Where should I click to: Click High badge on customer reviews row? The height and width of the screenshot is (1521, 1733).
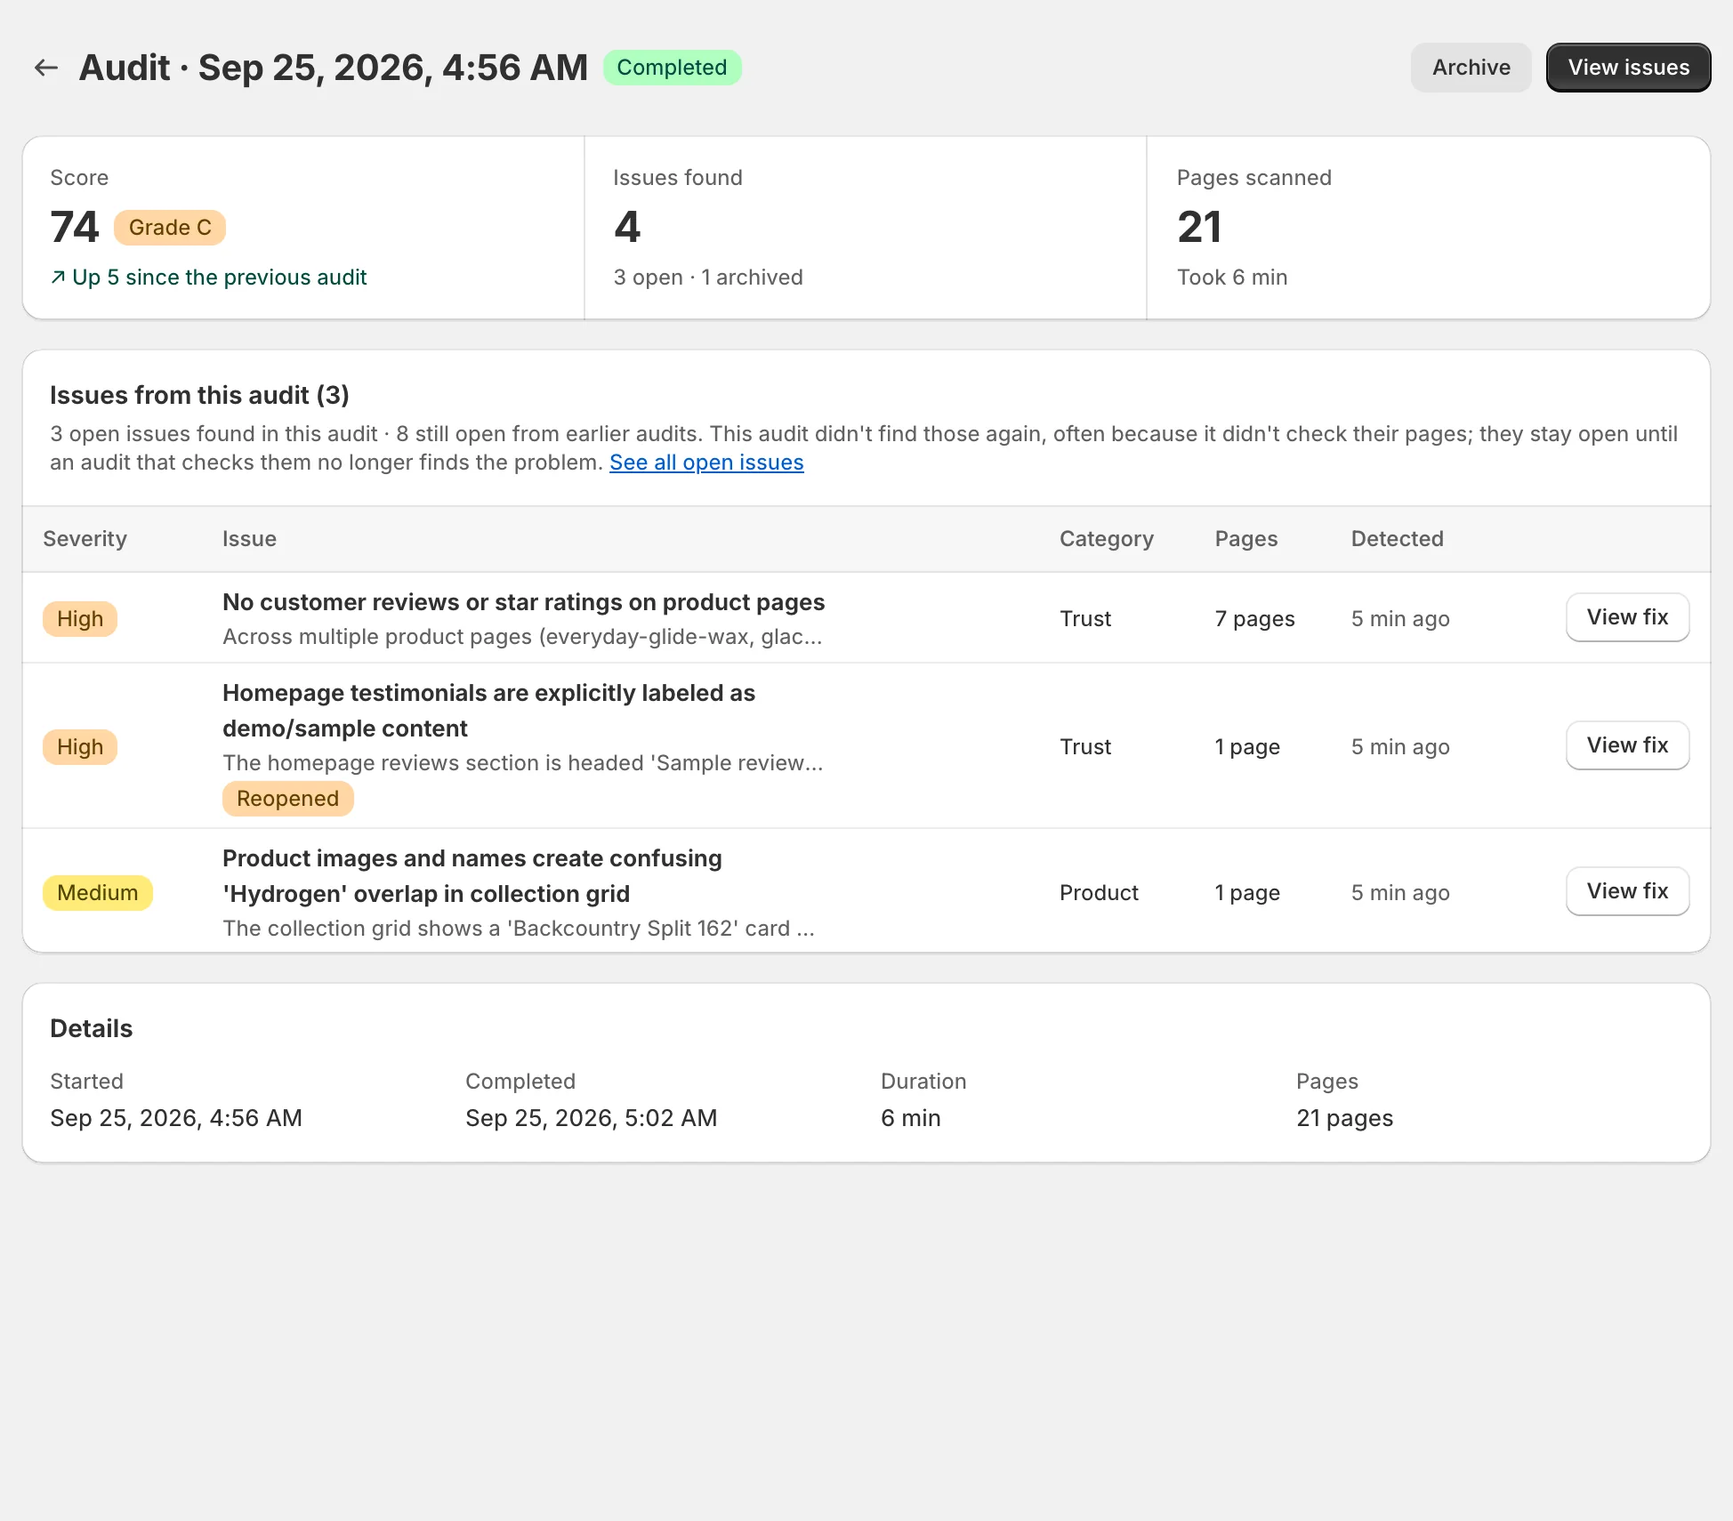tap(80, 619)
